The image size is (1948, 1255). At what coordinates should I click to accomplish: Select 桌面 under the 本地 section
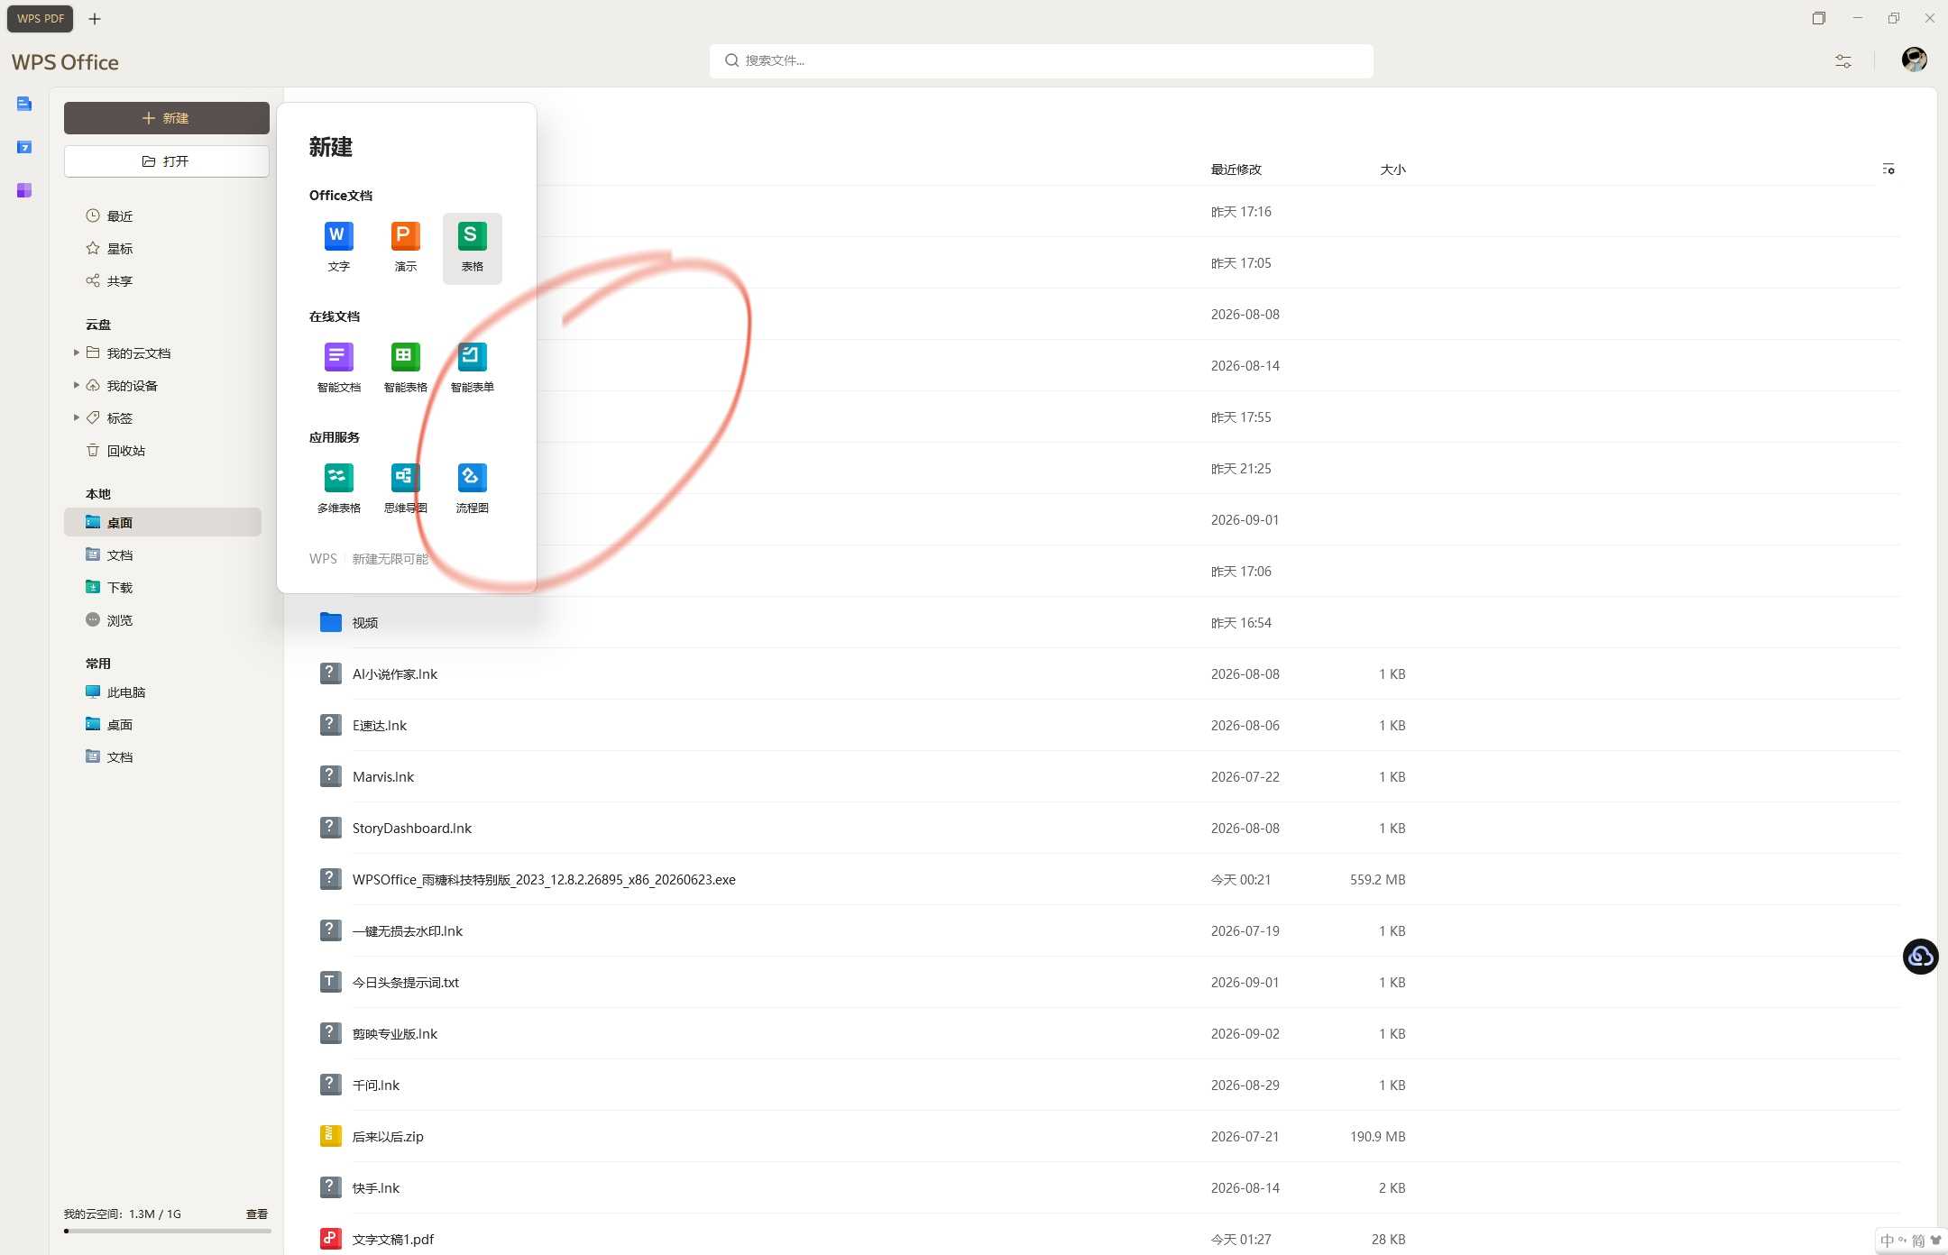pyautogui.click(x=162, y=523)
